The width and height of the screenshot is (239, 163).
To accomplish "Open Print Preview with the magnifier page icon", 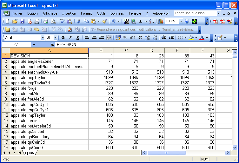I will click(53, 21).
